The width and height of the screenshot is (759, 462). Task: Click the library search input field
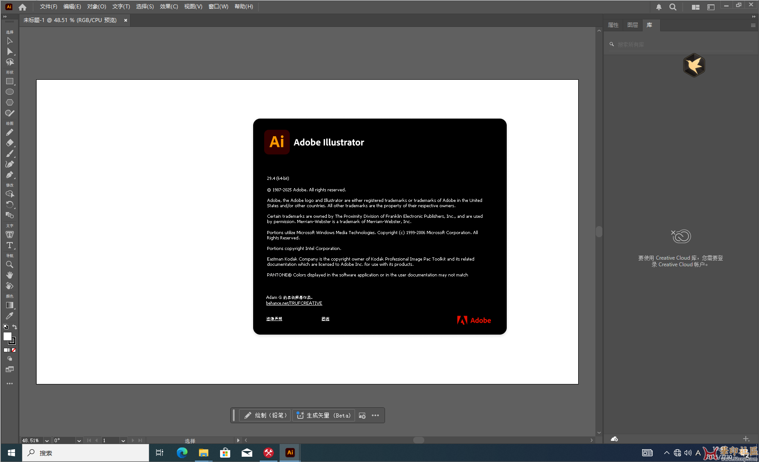tap(681, 45)
